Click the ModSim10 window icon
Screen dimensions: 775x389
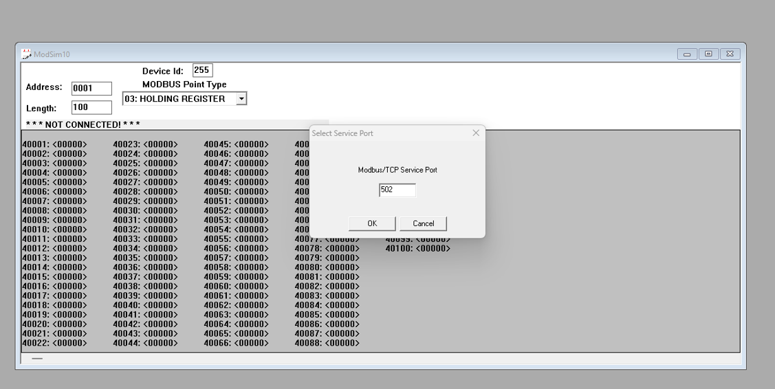[x=26, y=54]
